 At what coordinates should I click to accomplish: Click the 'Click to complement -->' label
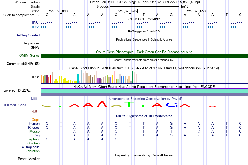[21, 15]
